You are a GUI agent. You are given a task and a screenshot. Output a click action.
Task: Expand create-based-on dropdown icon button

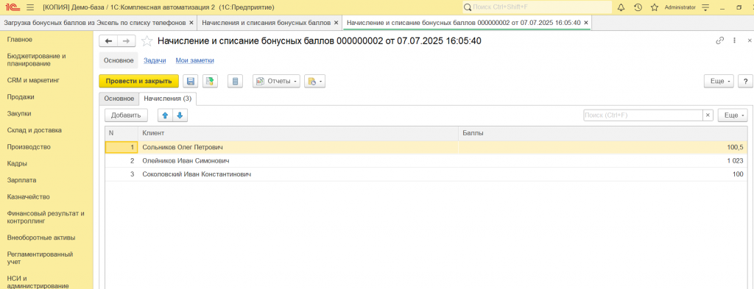314,81
